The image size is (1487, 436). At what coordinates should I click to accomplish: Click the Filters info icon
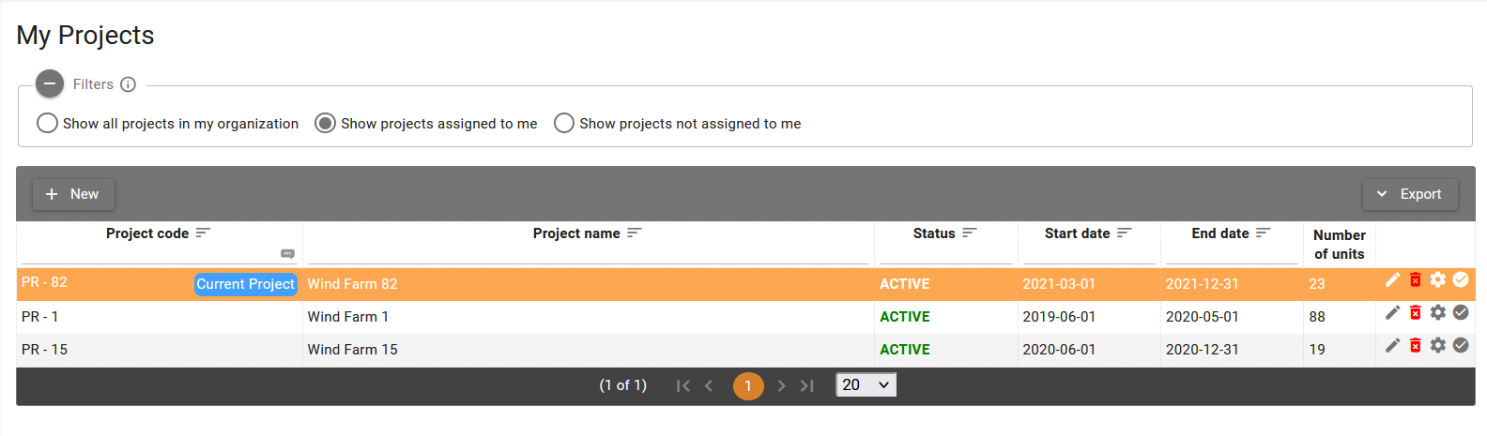129,84
